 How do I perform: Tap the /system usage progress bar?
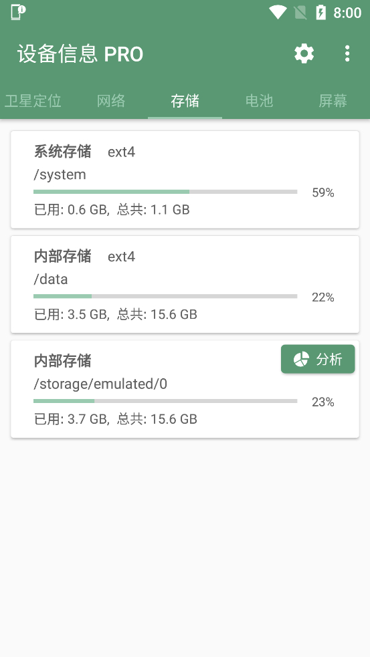coord(165,192)
